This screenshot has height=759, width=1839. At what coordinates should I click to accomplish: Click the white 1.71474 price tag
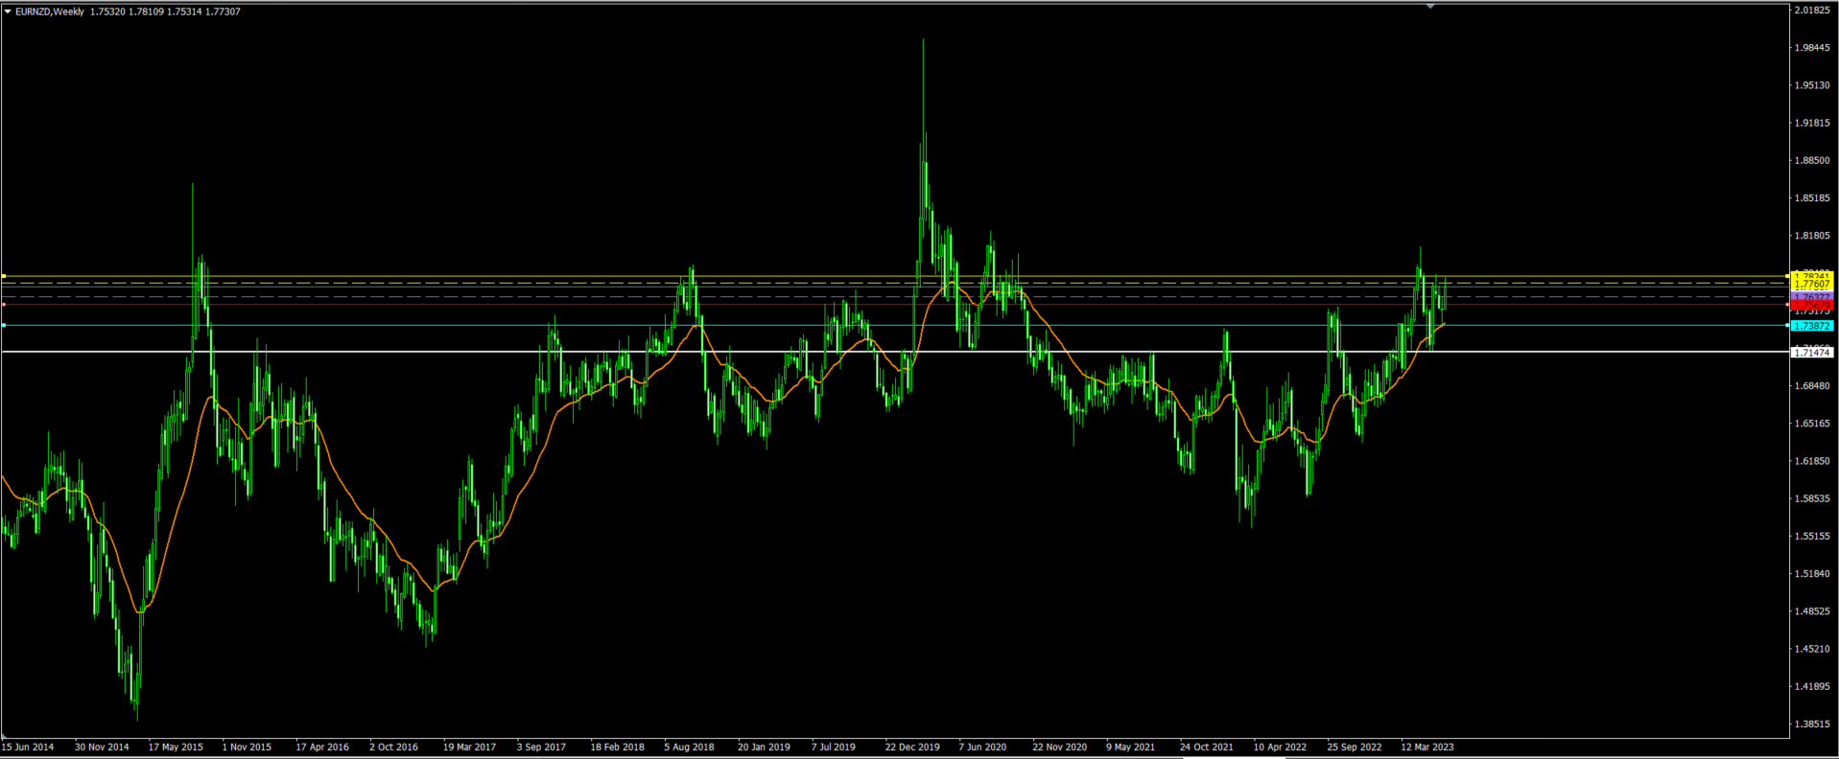coord(1812,353)
